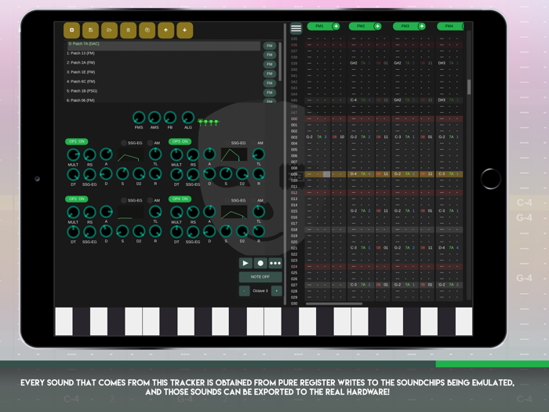Image resolution: width=549 pixels, height=412 pixels.
Task: Enable AM checkbox for OP1
Action: tap(150, 143)
